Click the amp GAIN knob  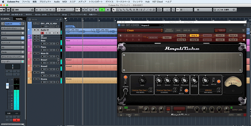(142, 80)
